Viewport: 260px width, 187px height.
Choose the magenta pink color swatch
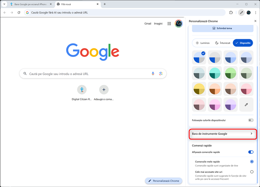click(x=215, y=105)
